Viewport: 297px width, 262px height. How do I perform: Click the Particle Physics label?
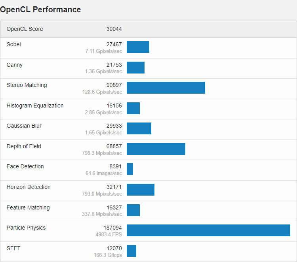[26, 228]
